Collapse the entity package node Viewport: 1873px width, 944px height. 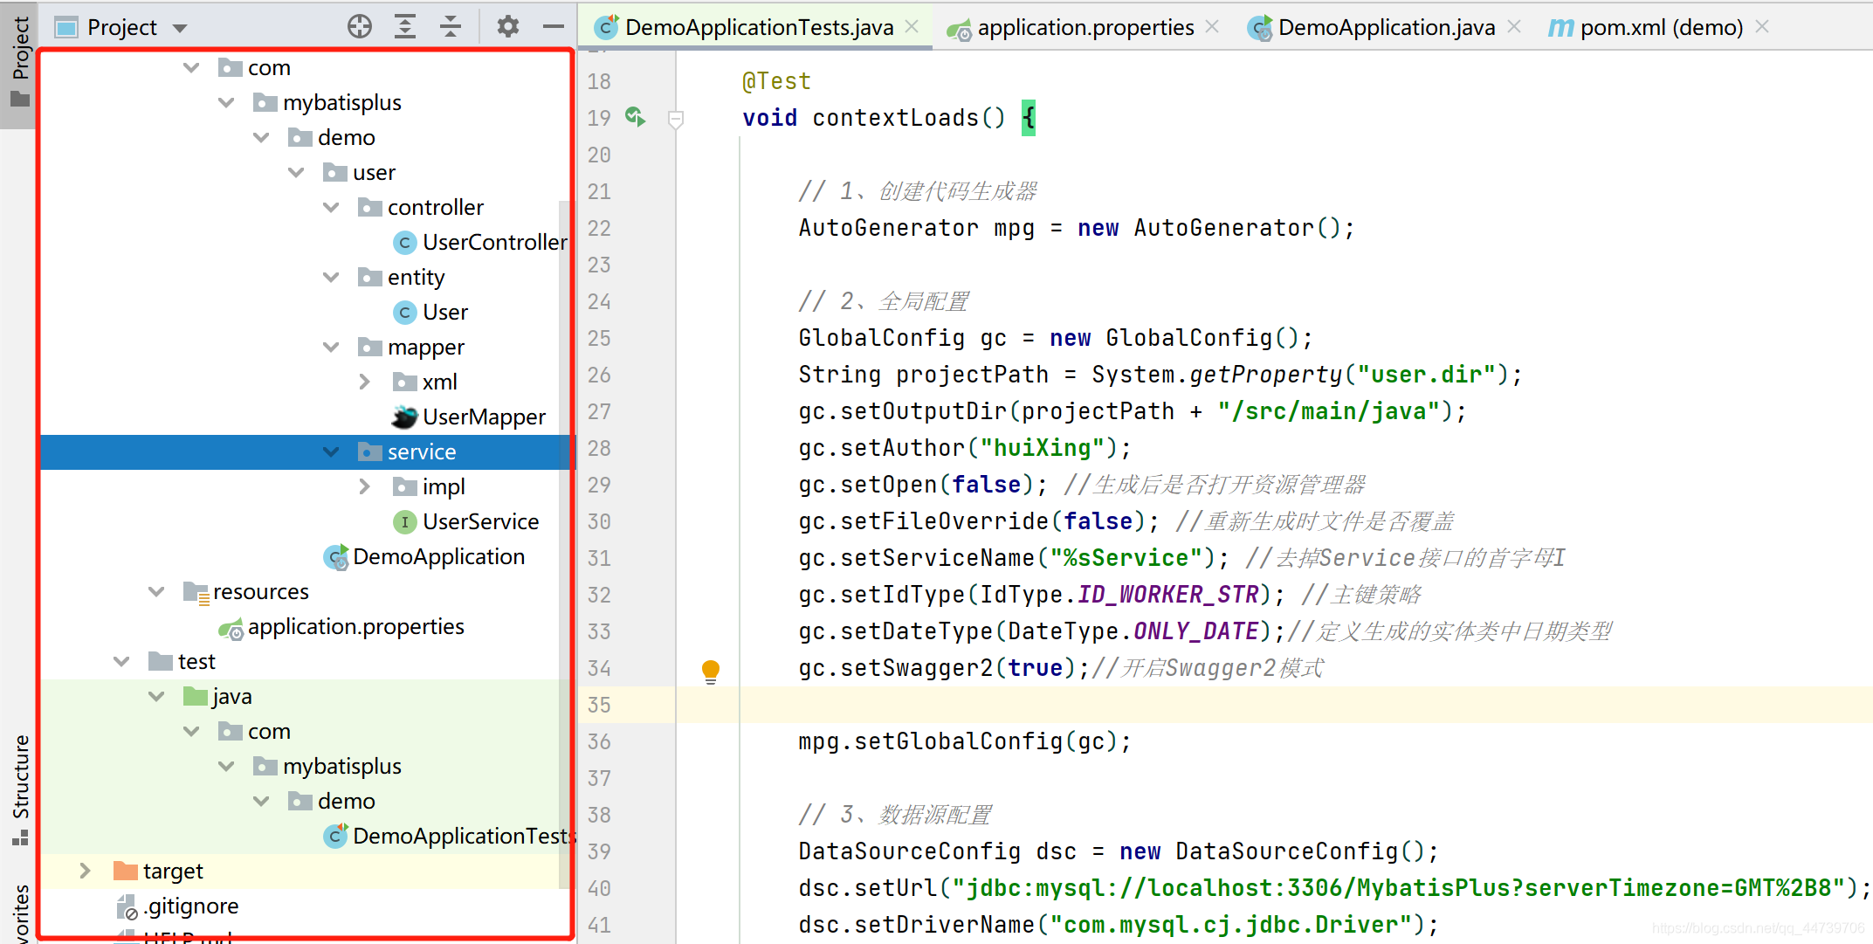(331, 277)
